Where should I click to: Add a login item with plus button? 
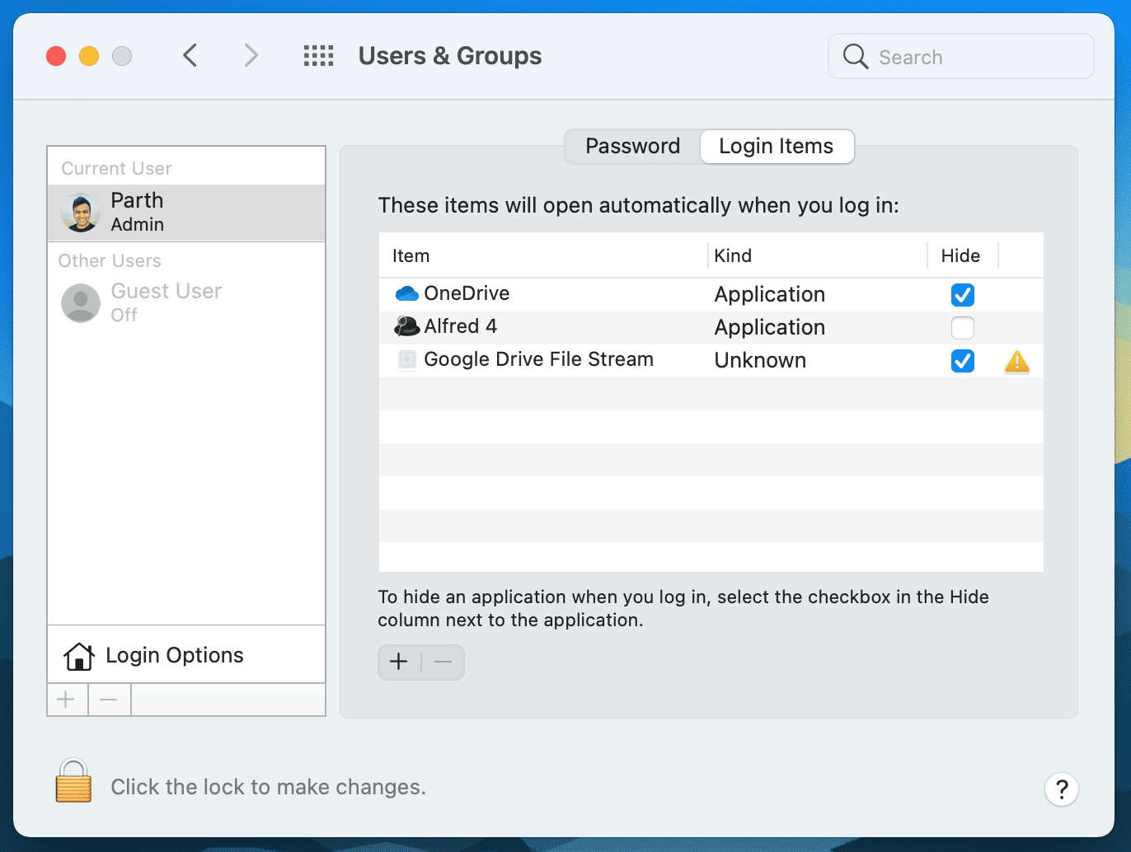point(399,662)
